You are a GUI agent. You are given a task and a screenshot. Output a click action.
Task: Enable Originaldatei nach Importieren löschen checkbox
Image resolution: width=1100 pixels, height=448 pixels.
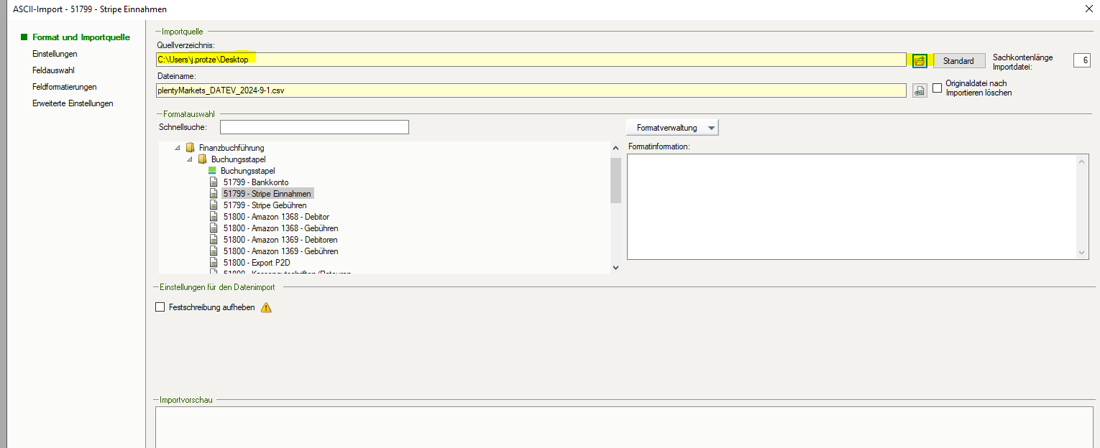pyautogui.click(x=937, y=88)
